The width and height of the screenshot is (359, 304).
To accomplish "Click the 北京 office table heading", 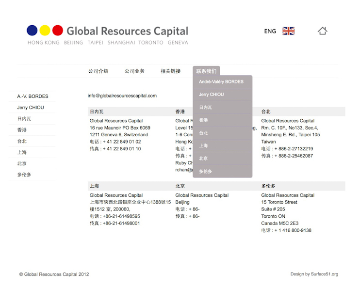I will (180, 186).
